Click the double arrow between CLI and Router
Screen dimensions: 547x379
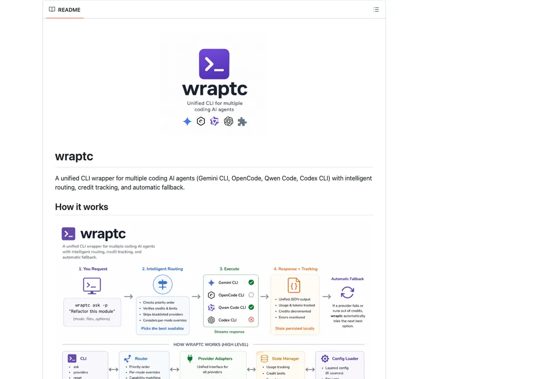pos(114,370)
